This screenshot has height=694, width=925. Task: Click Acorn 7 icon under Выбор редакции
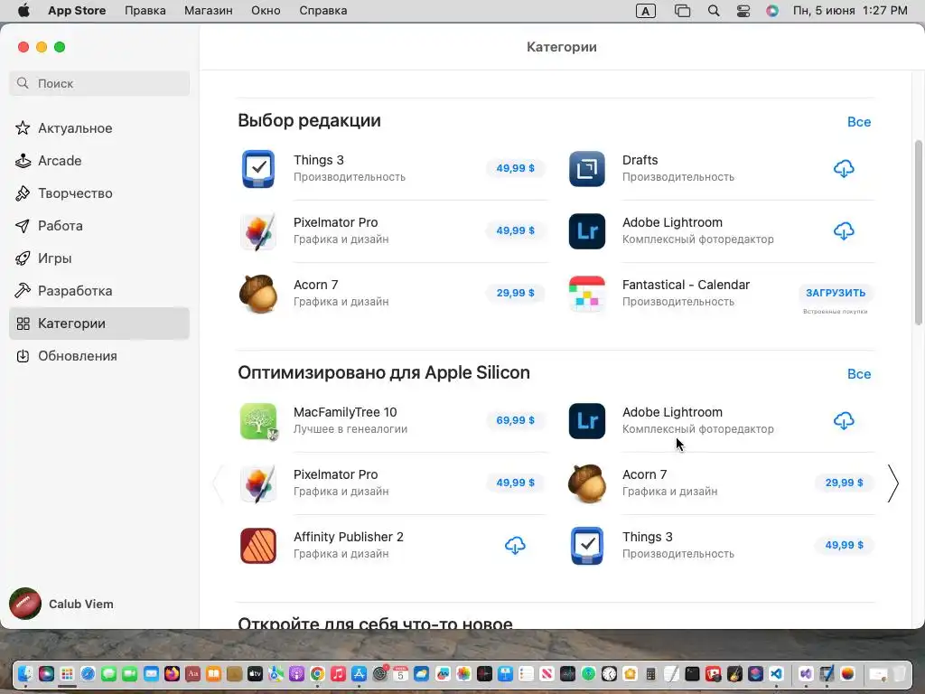tap(257, 294)
